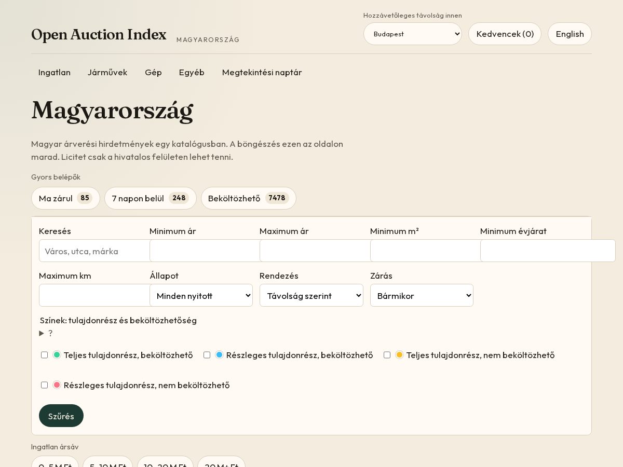Image resolution: width=623 pixels, height=467 pixels.
Task: Go to the Ingatlan menu item
Action: (55, 72)
